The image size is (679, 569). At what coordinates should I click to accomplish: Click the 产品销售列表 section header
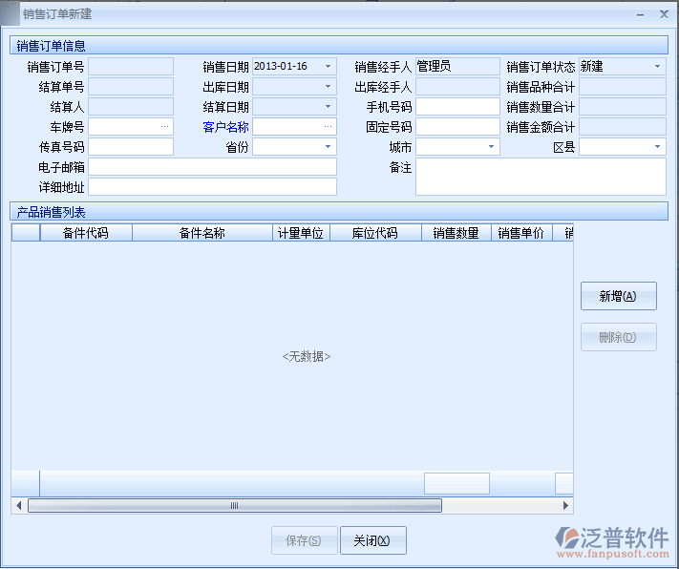(x=339, y=212)
